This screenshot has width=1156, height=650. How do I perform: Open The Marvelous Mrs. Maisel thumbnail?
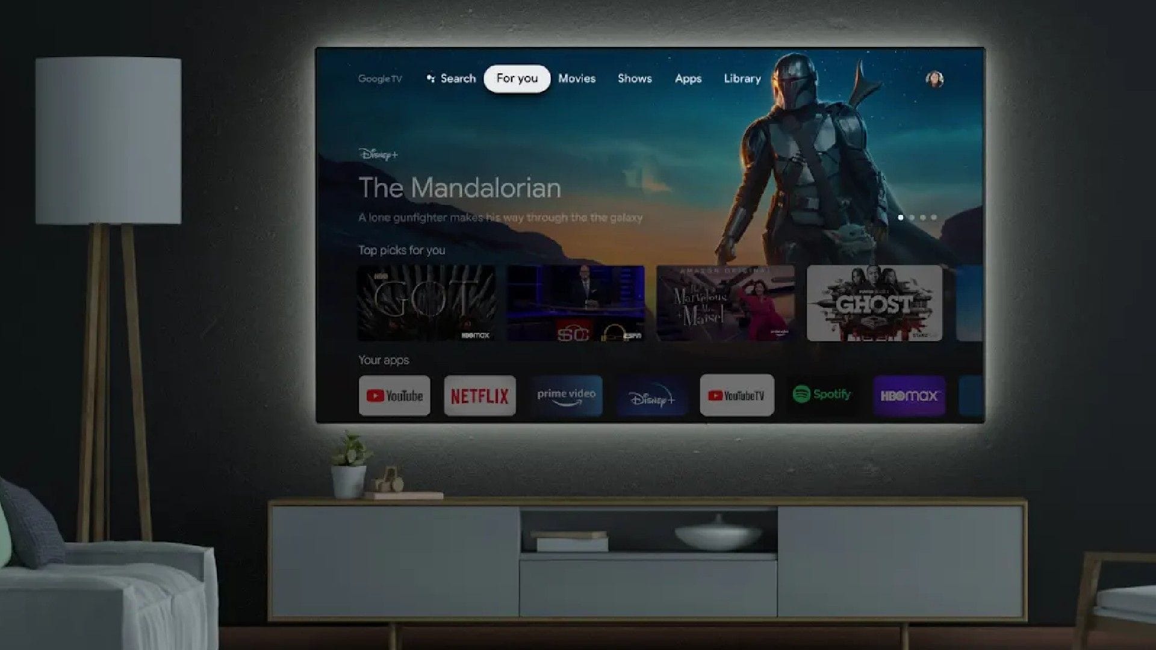pyautogui.click(x=725, y=303)
